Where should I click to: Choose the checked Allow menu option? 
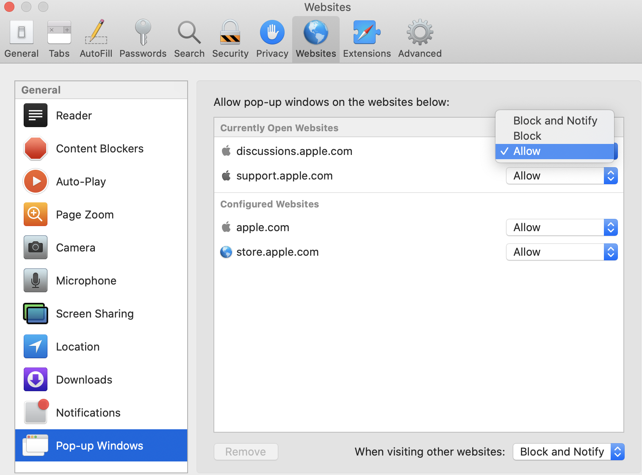555,151
